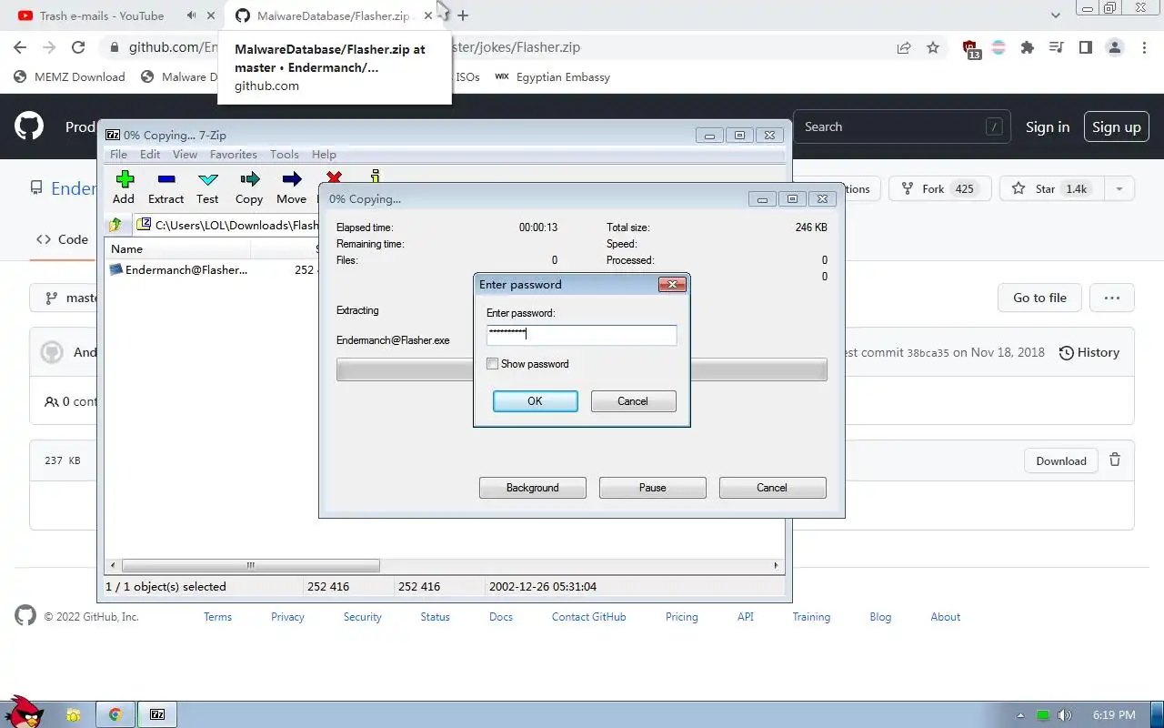Click the Copy toolbar icon in 7-Zip

click(x=249, y=187)
